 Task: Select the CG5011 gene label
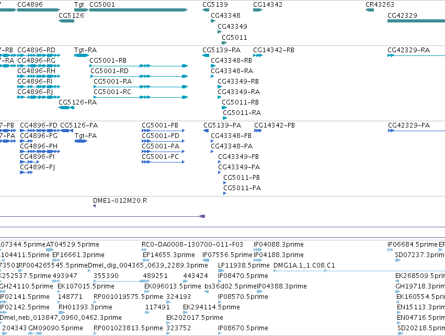(234, 38)
